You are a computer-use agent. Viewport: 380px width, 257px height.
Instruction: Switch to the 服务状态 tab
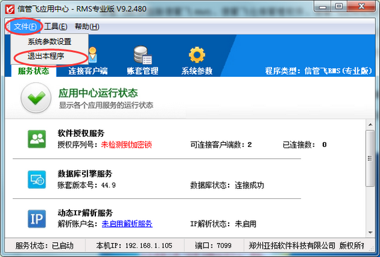34,71
